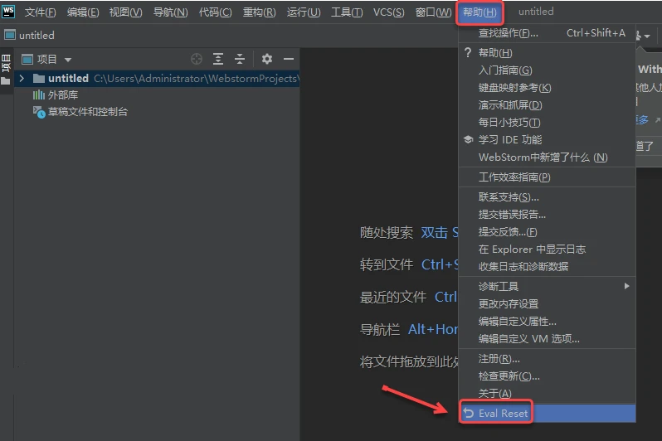Choose 检查更新(C)... menu entry
The image size is (662, 441).
click(548, 376)
